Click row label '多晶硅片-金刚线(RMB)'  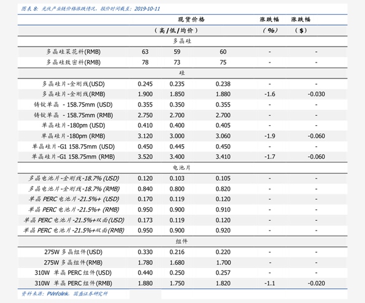click(x=74, y=94)
